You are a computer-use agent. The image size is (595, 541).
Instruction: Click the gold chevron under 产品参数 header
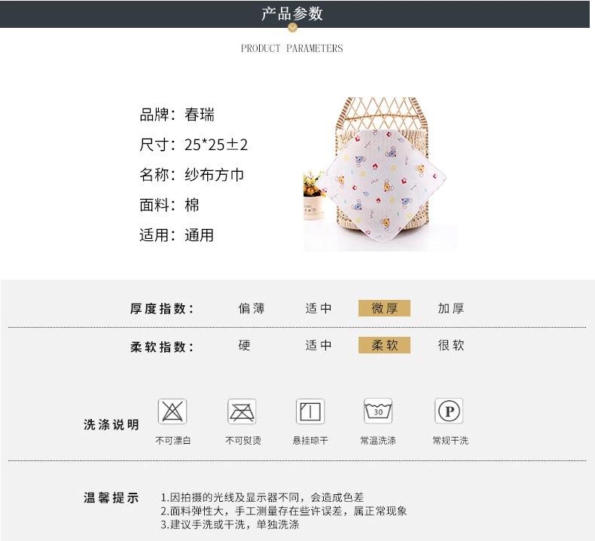click(x=292, y=27)
